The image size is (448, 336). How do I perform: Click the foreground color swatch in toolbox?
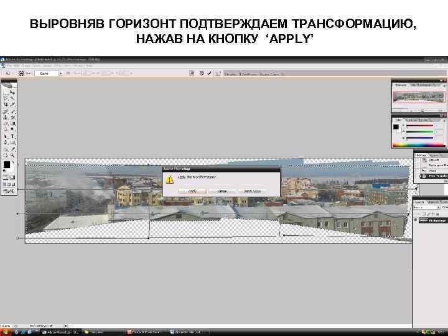(x=7, y=165)
